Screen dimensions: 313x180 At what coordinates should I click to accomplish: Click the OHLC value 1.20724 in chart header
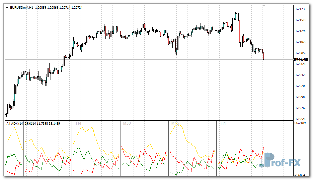pos(75,7)
